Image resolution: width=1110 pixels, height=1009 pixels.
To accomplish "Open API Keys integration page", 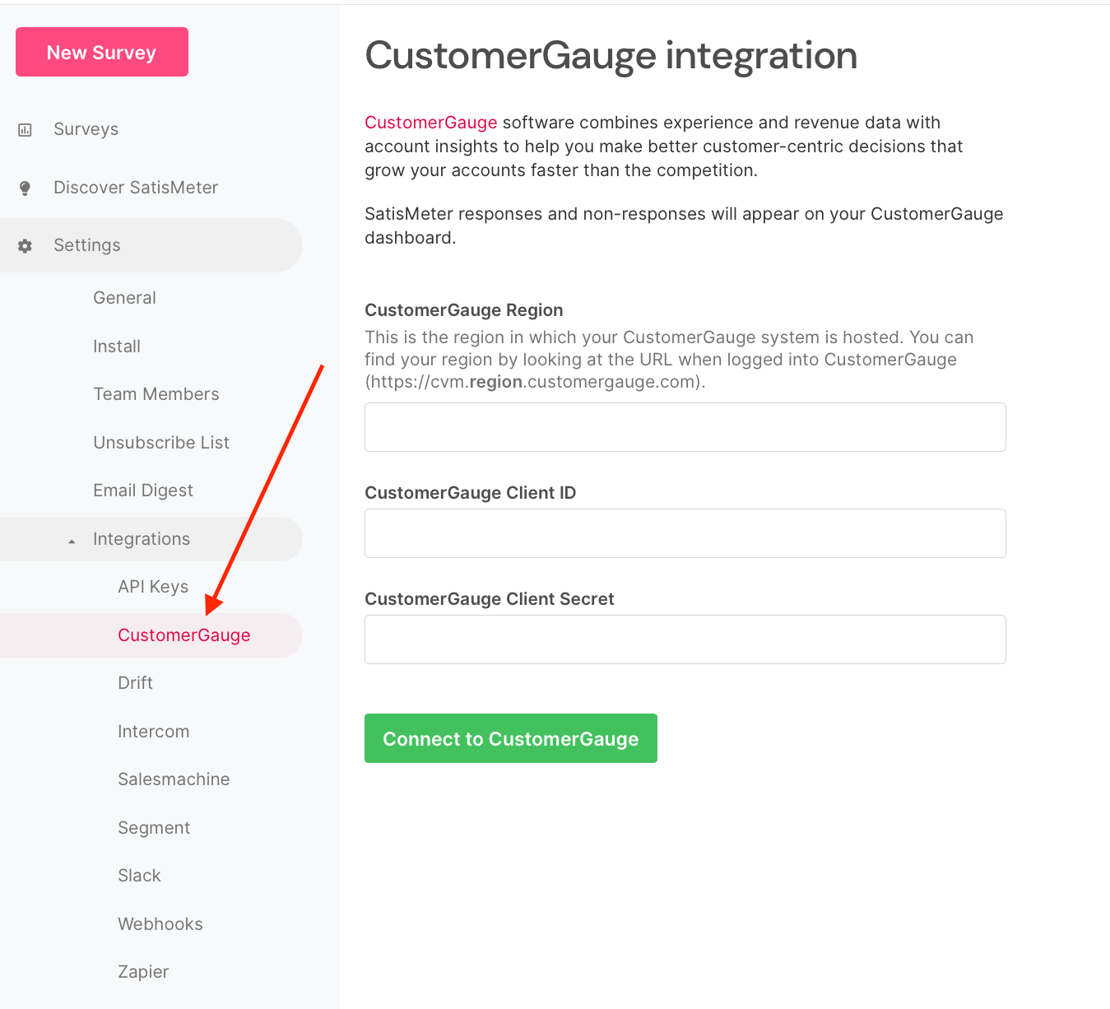I will (x=153, y=587).
